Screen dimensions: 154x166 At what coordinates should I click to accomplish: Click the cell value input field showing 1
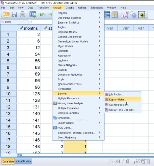coord(41,22)
